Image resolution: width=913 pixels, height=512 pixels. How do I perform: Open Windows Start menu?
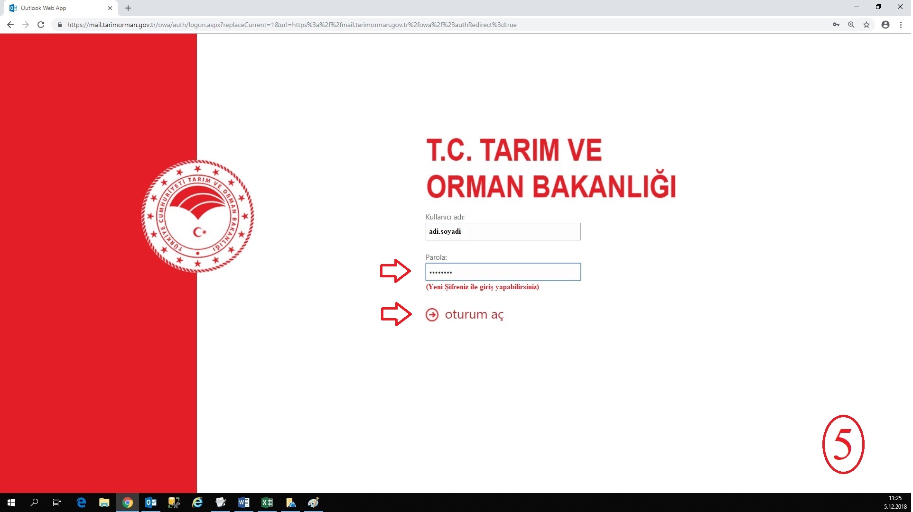[x=11, y=503]
